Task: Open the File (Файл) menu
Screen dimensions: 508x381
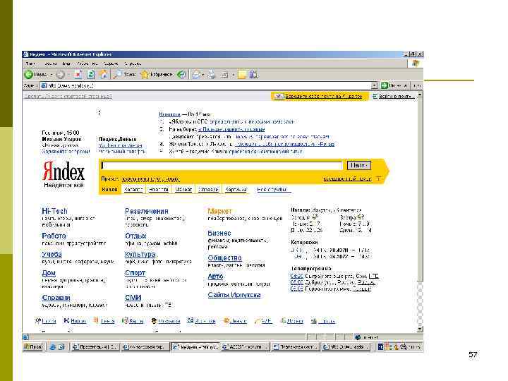Action: pos(30,64)
